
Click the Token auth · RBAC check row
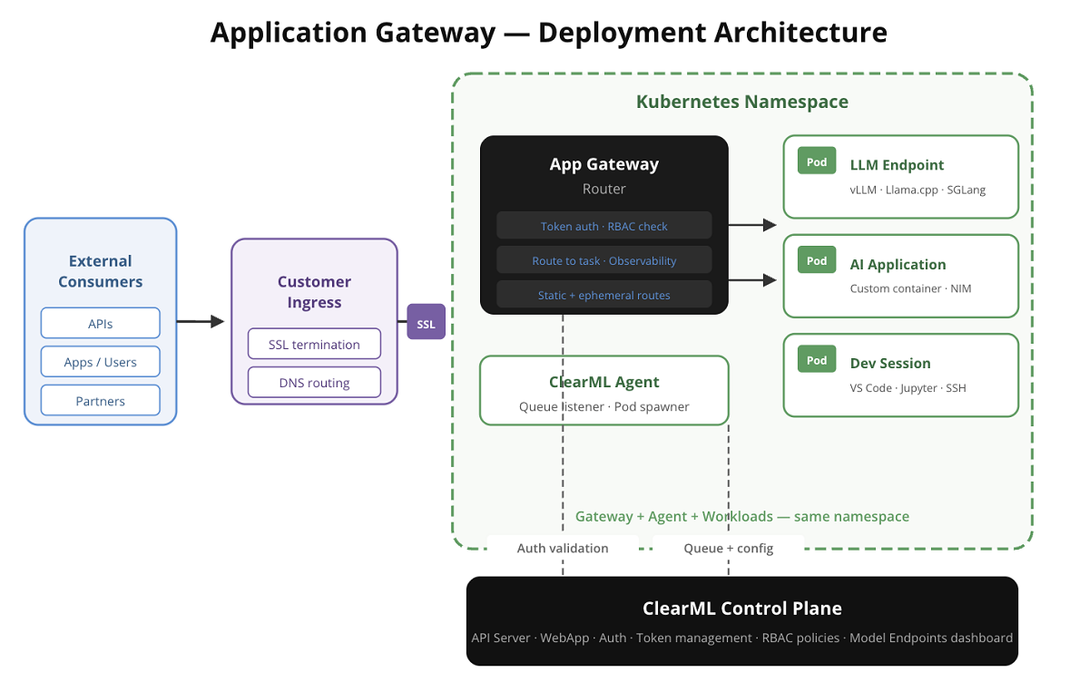(604, 226)
